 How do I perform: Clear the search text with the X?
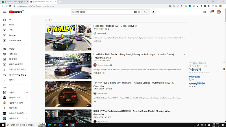(139, 12)
